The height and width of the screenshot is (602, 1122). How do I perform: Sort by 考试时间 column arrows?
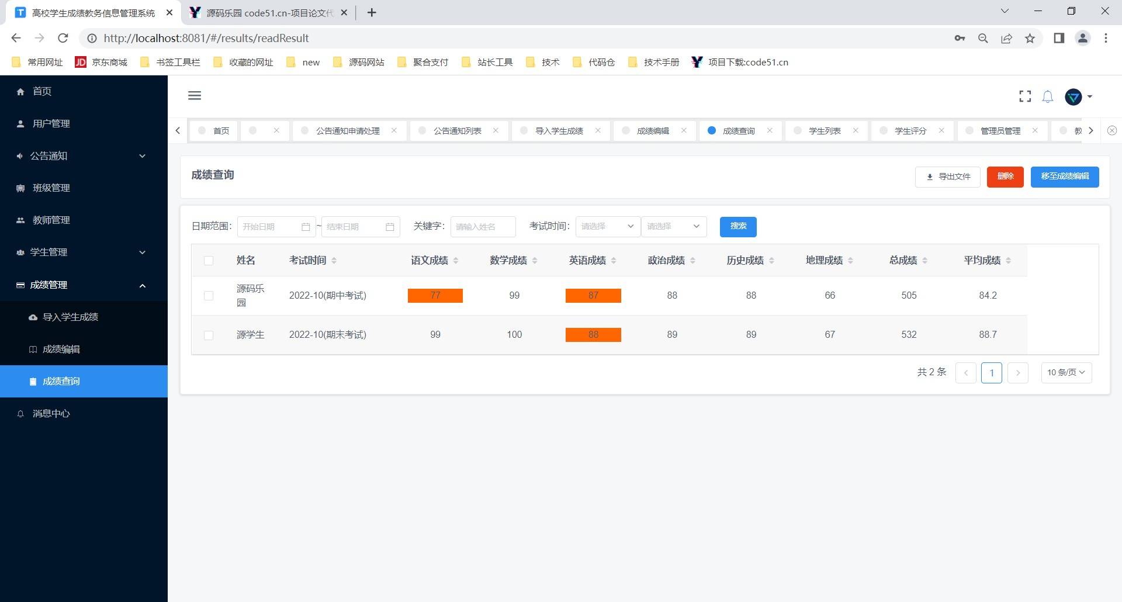coord(334,261)
